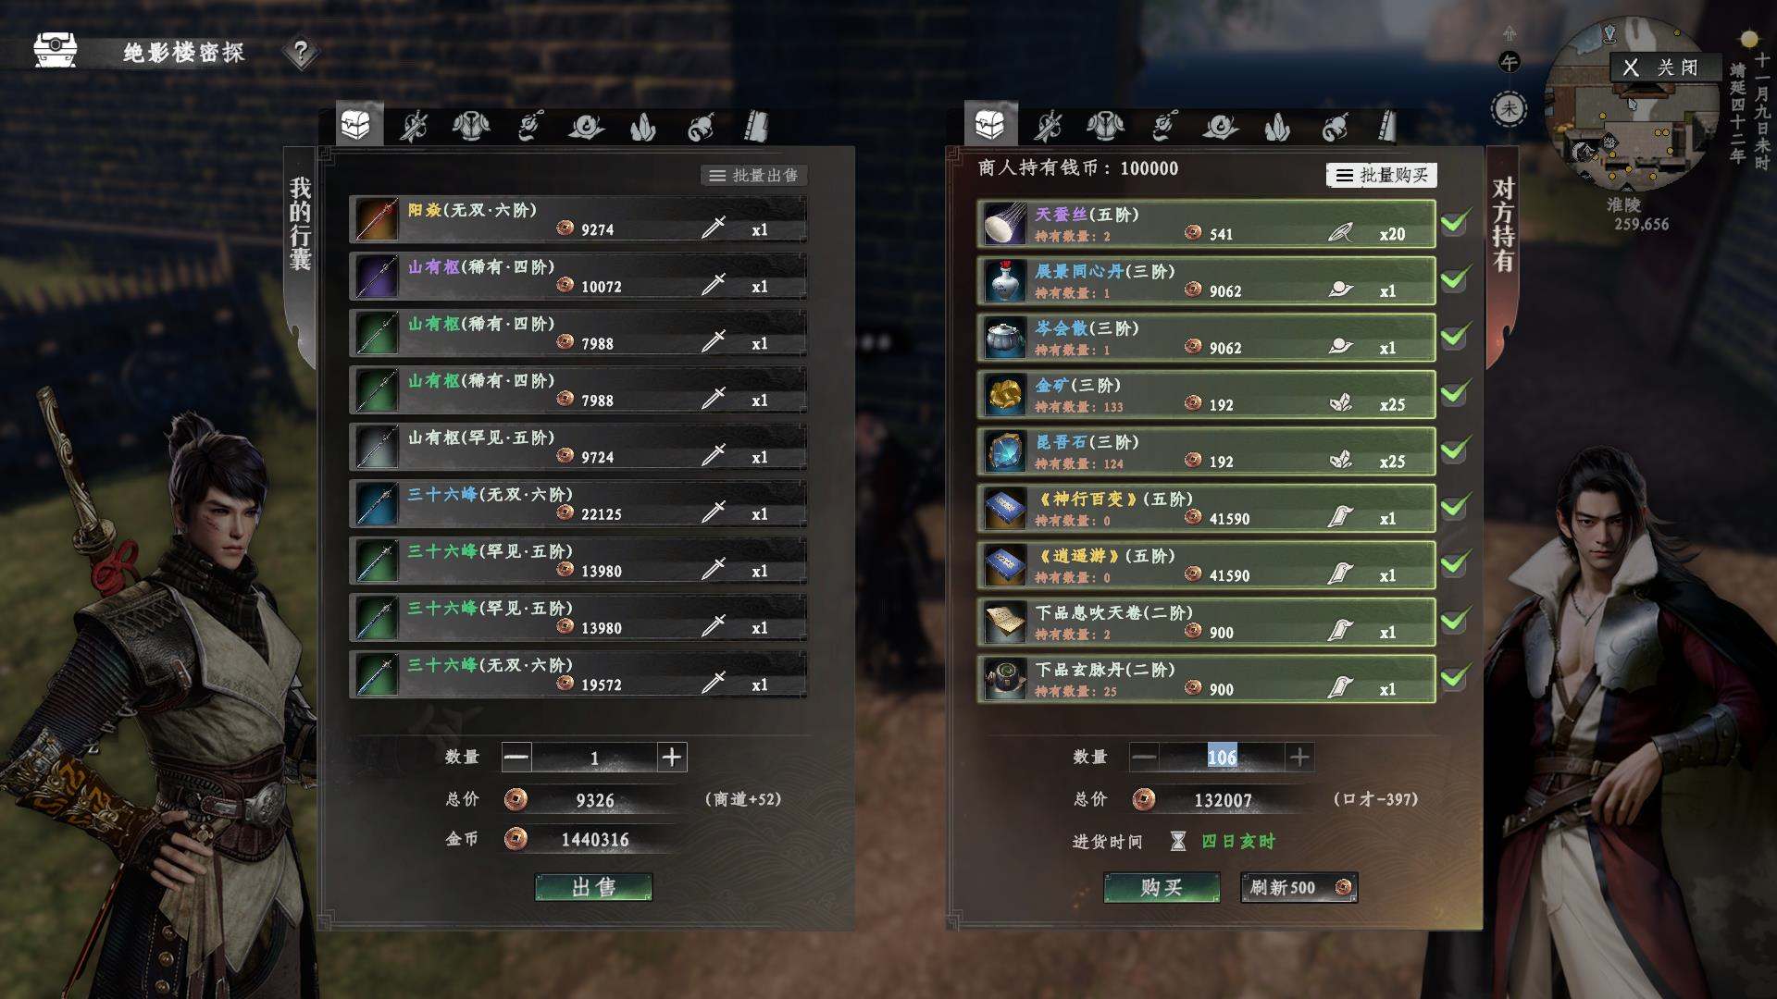Toggle 批量购买 batch purchase mode
This screenshot has width=1777, height=999.
pyautogui.click(x=1382, y=175)
